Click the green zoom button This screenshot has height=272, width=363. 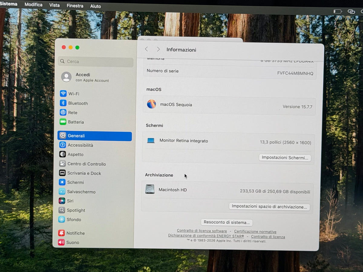[x=77, y=47]
